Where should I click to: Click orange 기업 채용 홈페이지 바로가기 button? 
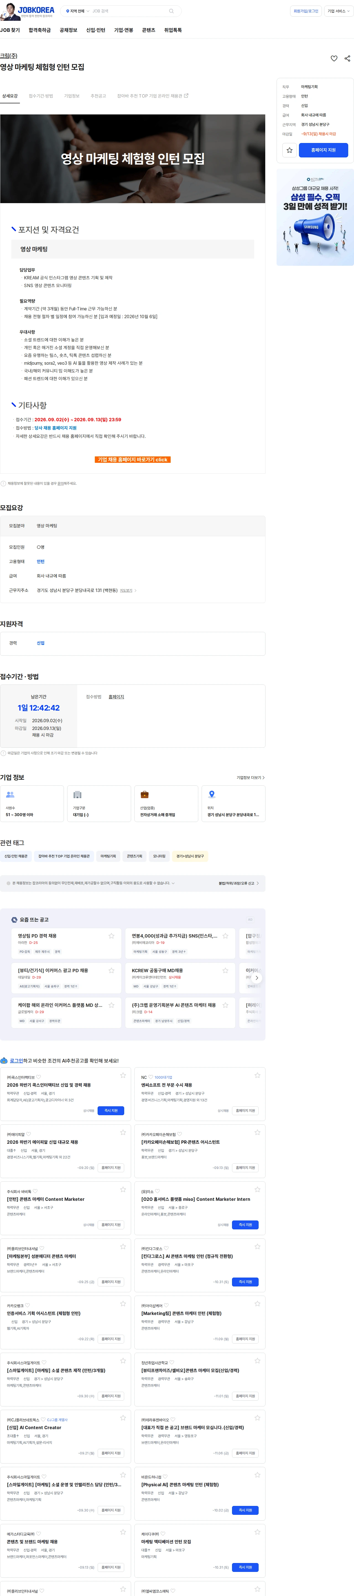pyautogui.click(x=133, y=459)
